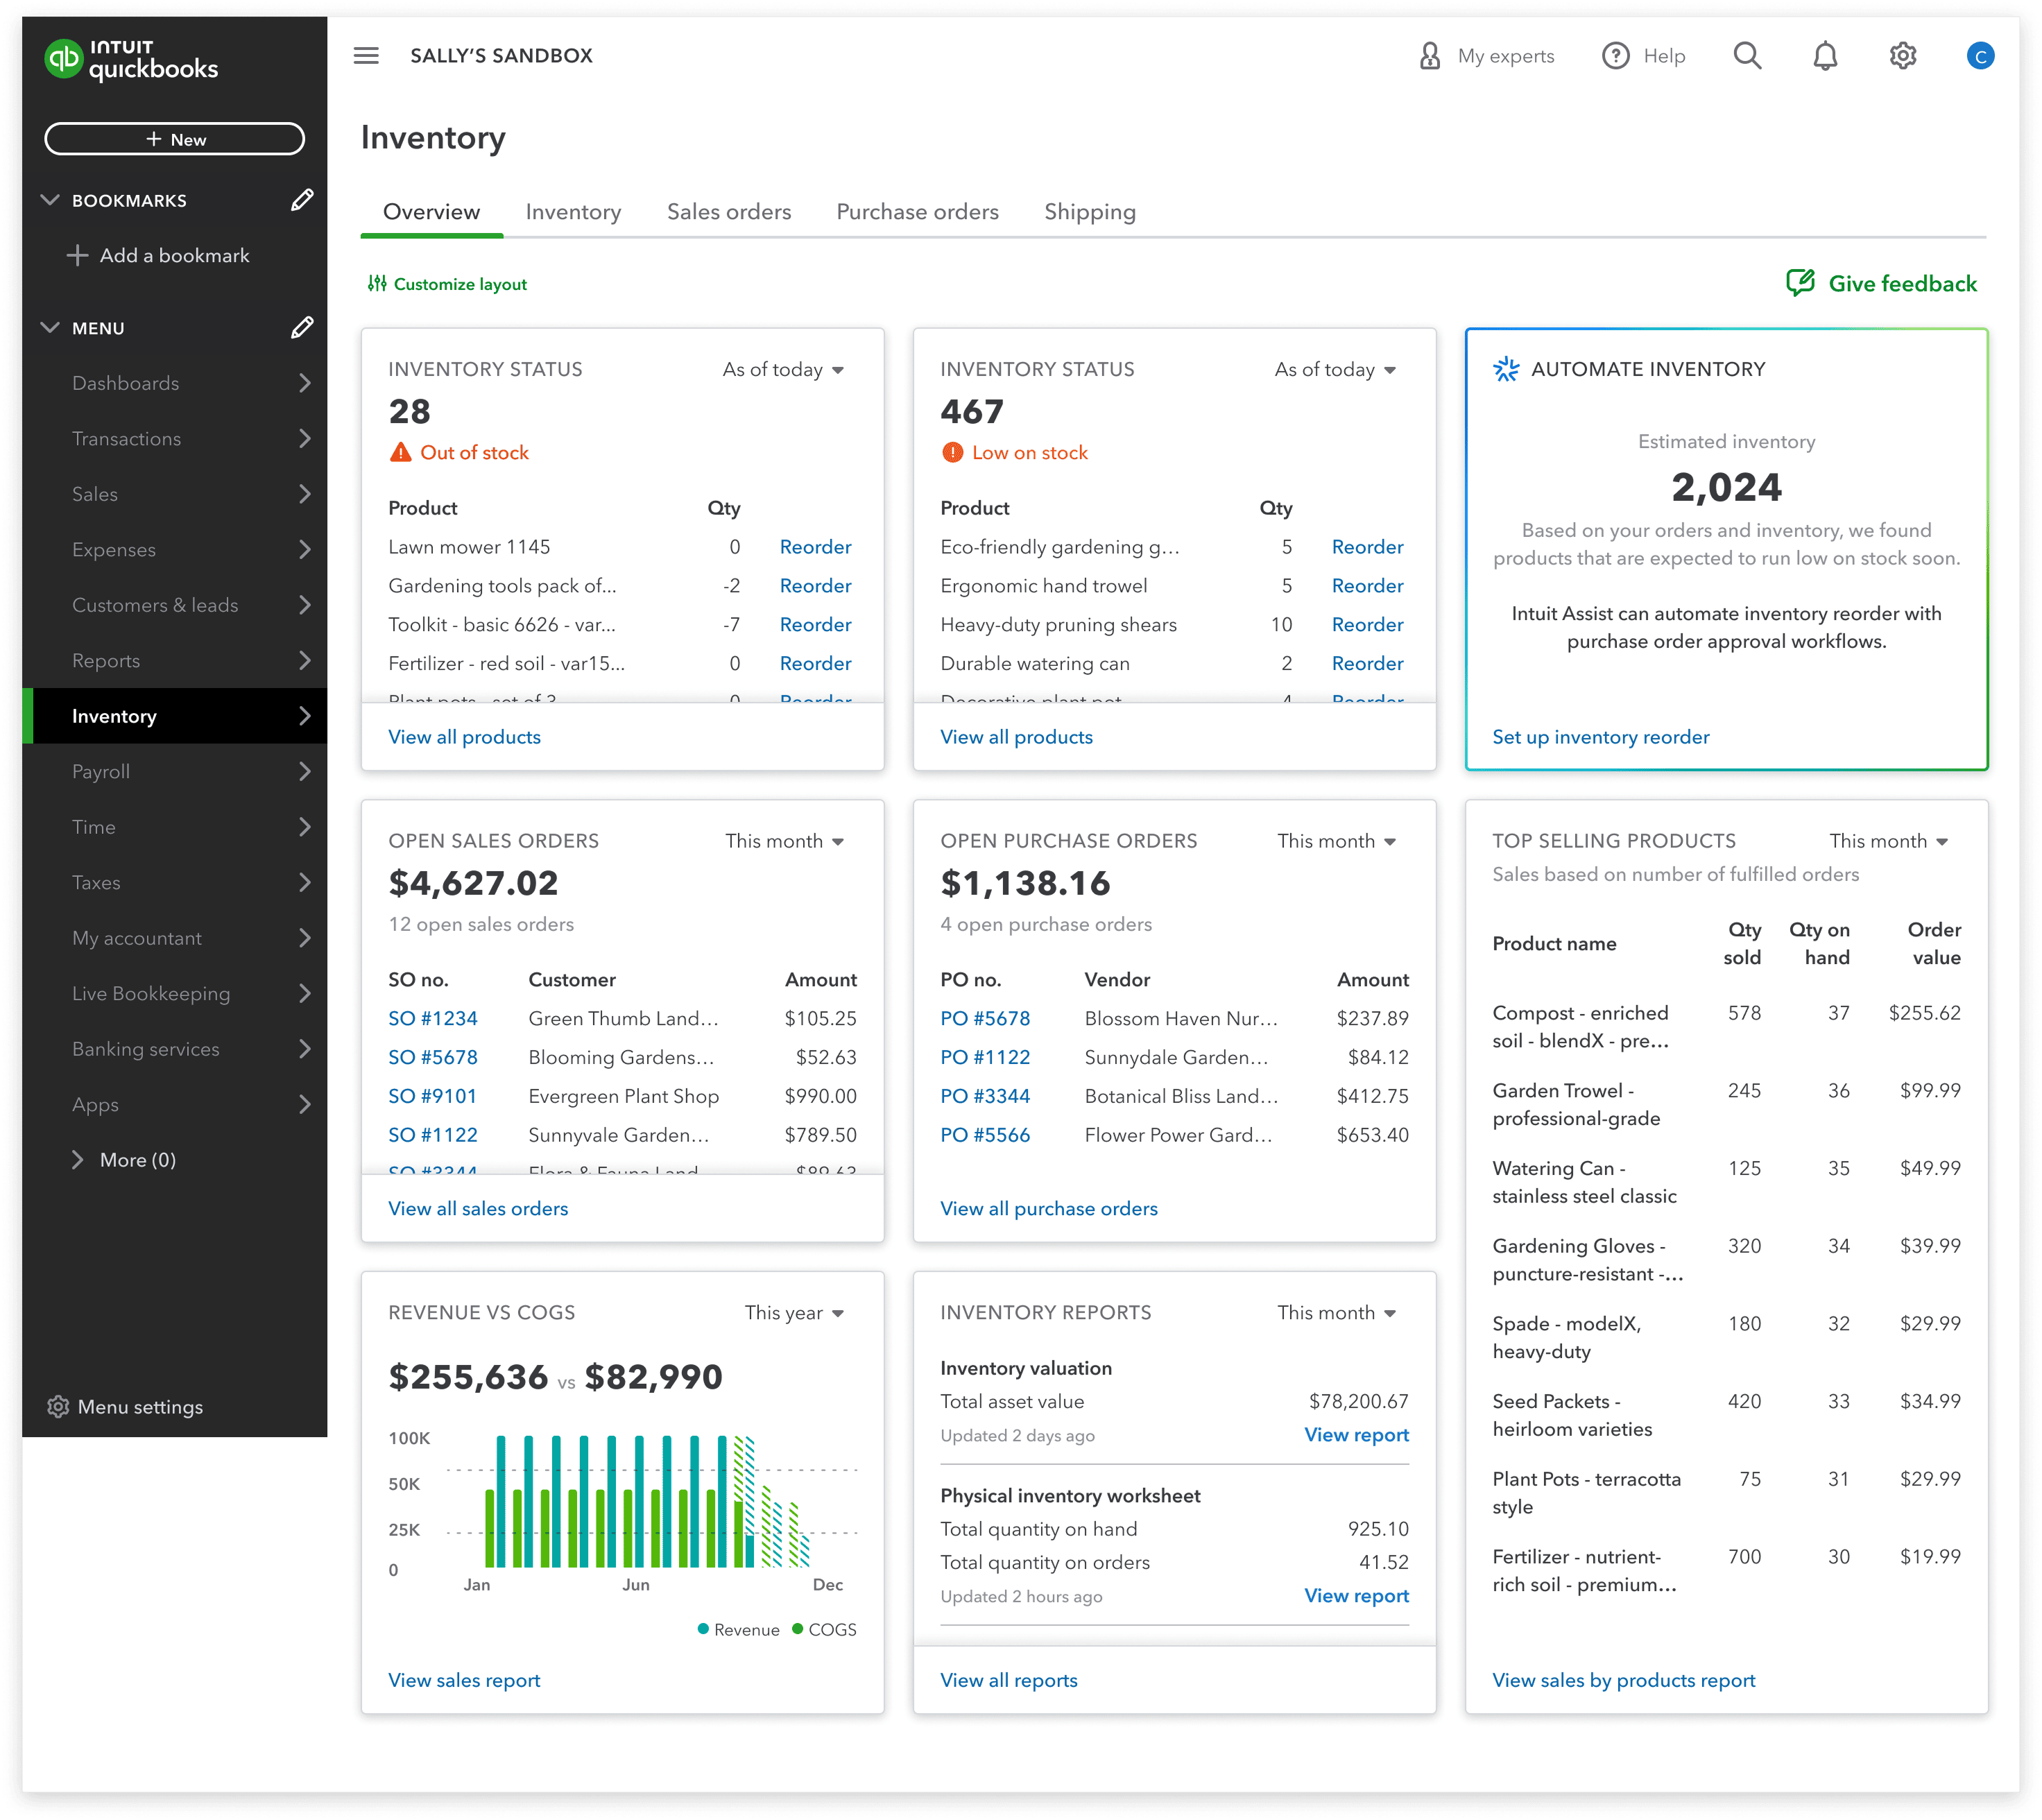This screenshot has width=2042, height=1820.
Task: Open sales order SO #9101
Action: pyautogui.click(x=432, y=1096)
